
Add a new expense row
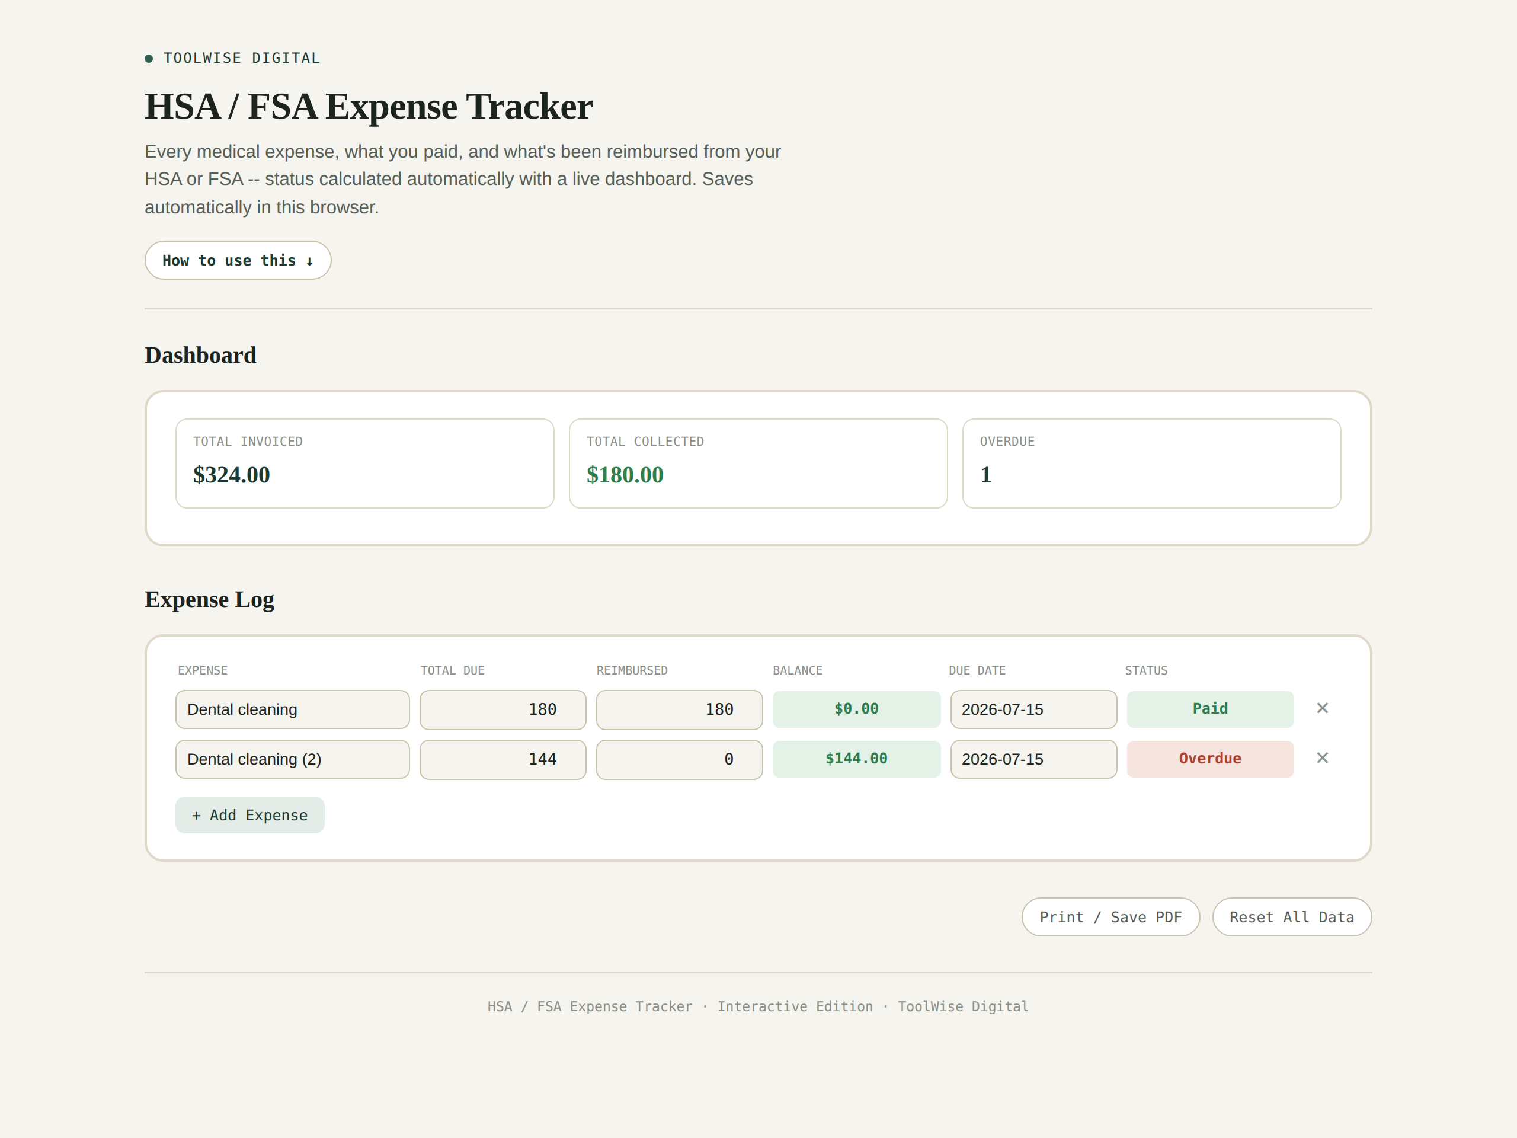click(249, 815)
